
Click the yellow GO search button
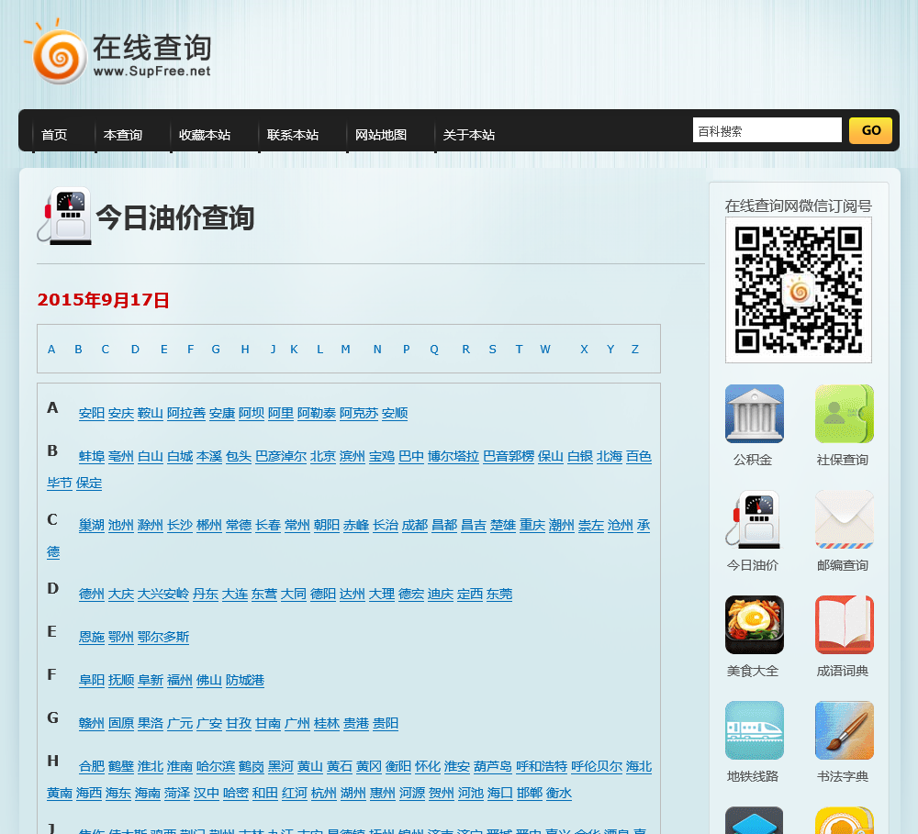point(870,130)
